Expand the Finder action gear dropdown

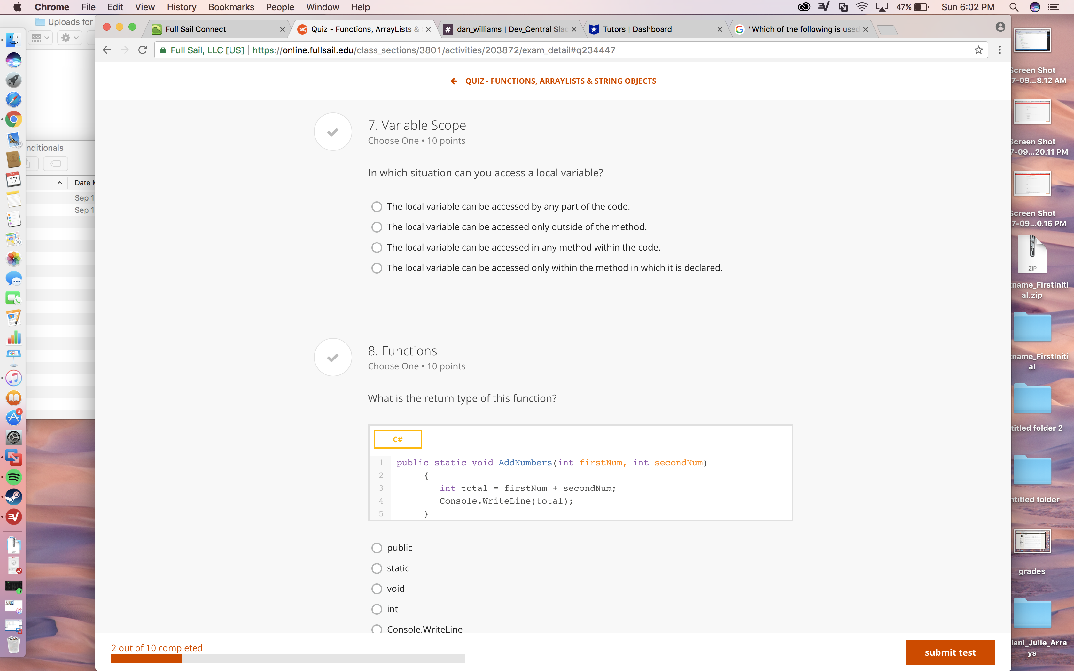pos(70,38)
